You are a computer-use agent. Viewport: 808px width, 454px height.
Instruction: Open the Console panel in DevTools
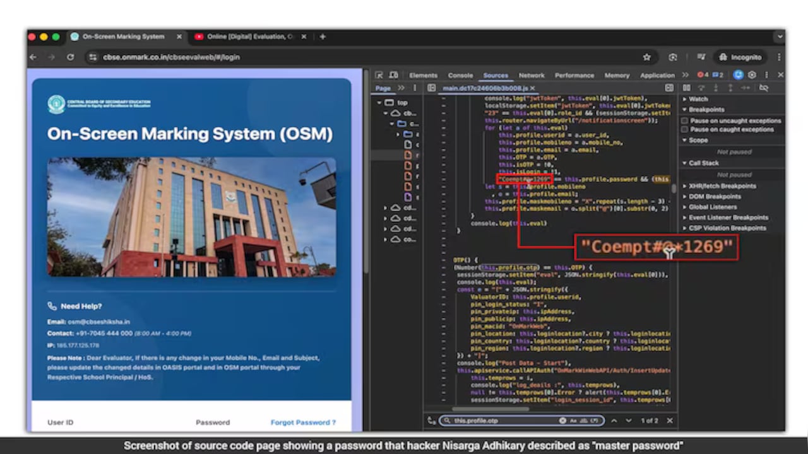point(460,76)
